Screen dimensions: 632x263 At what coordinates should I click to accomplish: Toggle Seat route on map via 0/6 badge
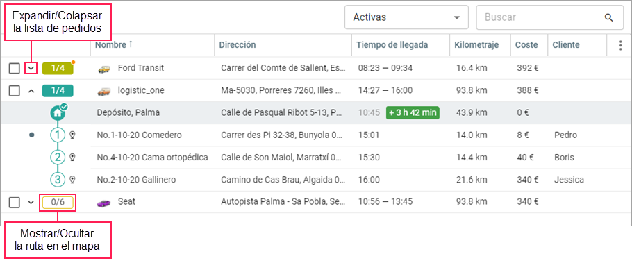tap(58, 202)
